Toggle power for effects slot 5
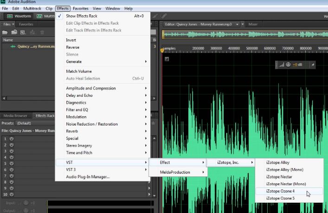Image resolution: width=328 pixels, height=213 pixels. pos(12,163)
